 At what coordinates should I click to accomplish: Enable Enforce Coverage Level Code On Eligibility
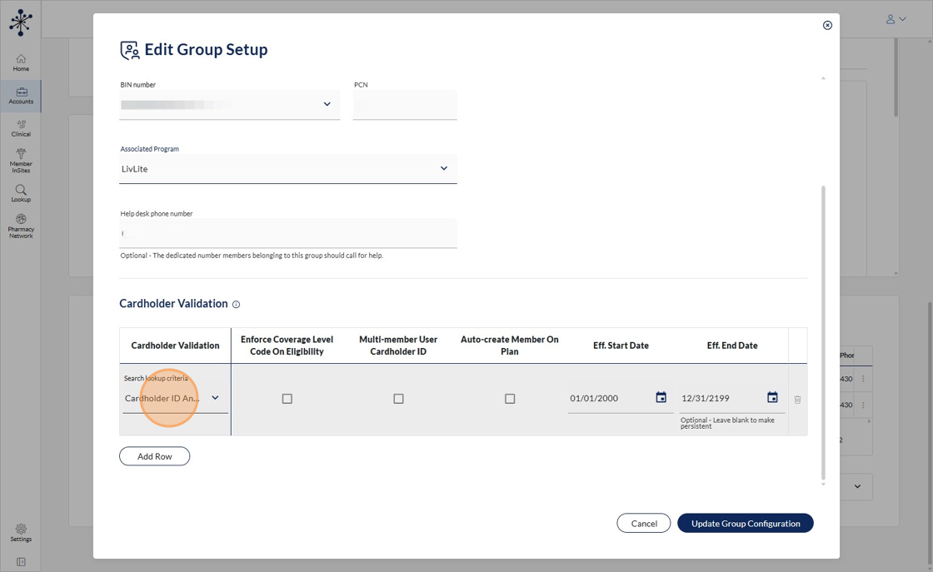pyautogui.click(x=287, y=399)
